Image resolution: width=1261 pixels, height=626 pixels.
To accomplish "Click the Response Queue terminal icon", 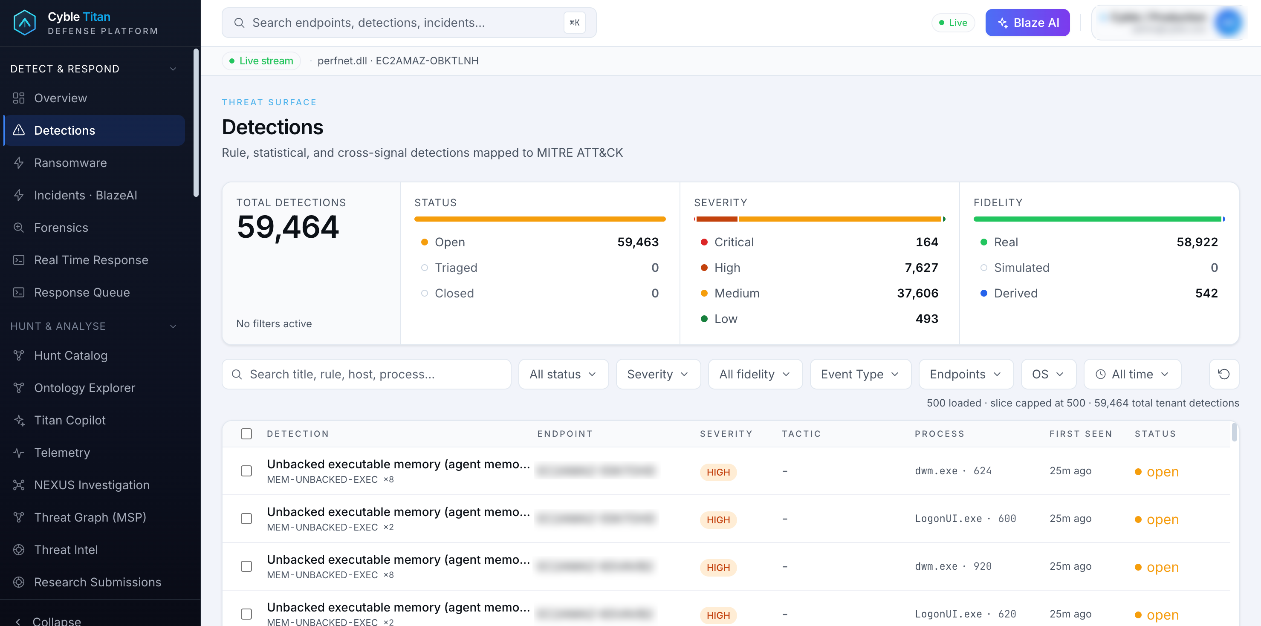I will pos(19,292).
